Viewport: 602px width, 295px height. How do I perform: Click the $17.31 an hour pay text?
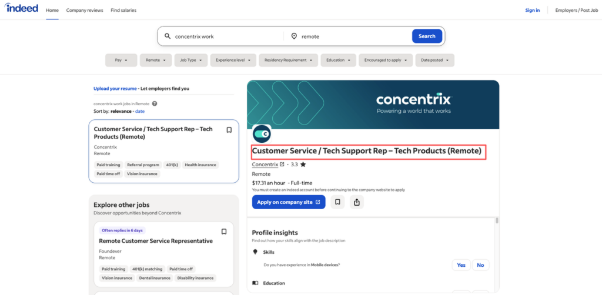coord(269,183)
